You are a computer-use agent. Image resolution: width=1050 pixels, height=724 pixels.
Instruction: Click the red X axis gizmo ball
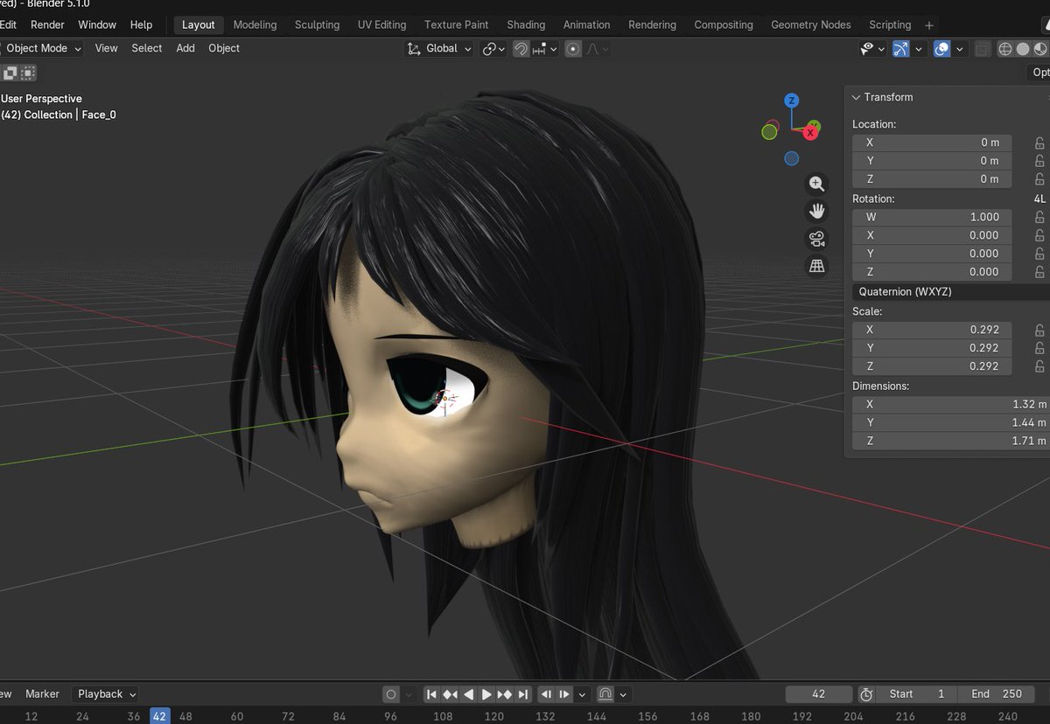(811, 132)
